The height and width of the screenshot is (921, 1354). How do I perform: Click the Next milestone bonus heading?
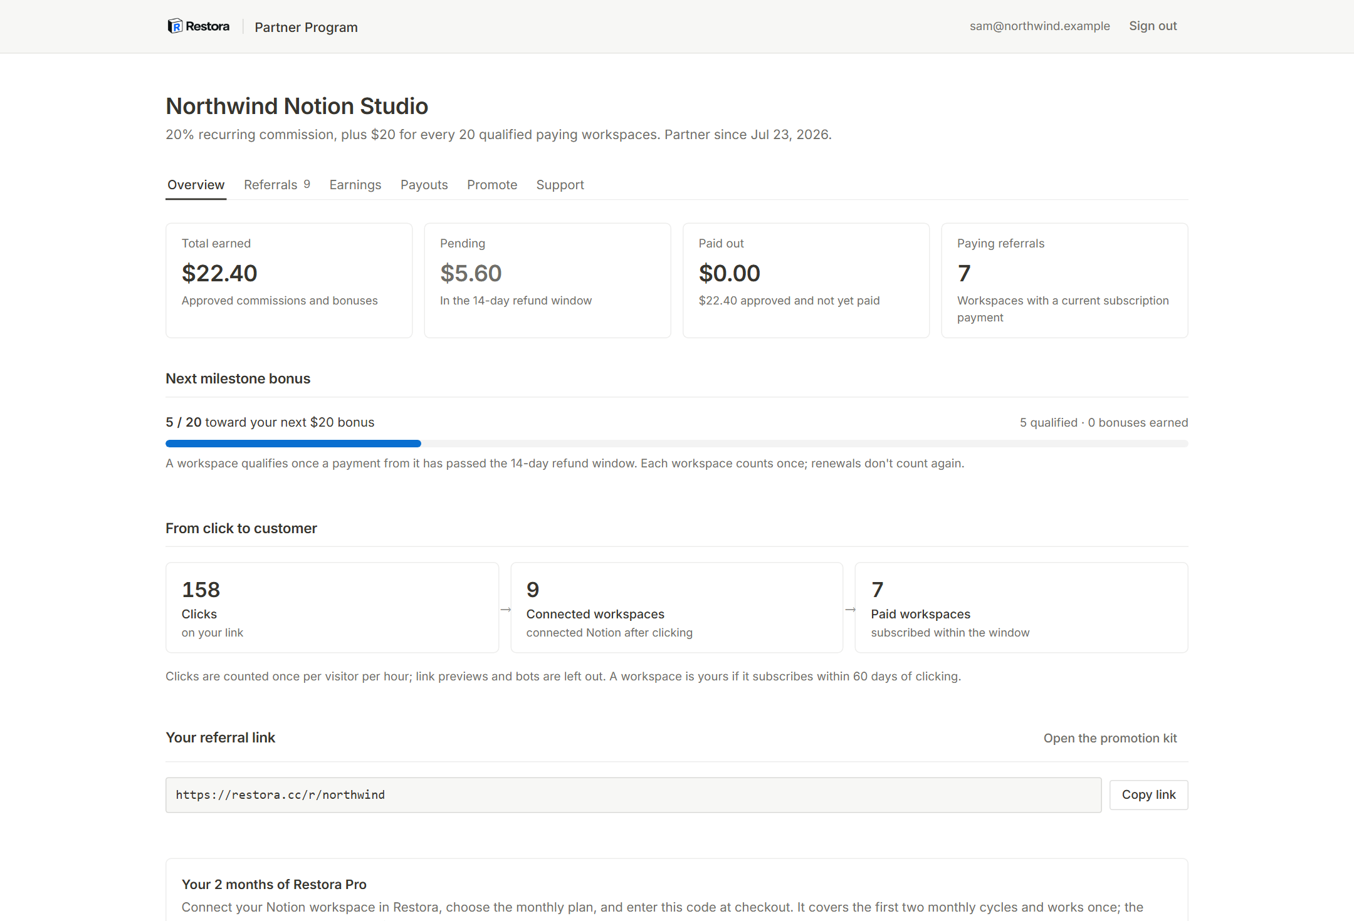238,378
